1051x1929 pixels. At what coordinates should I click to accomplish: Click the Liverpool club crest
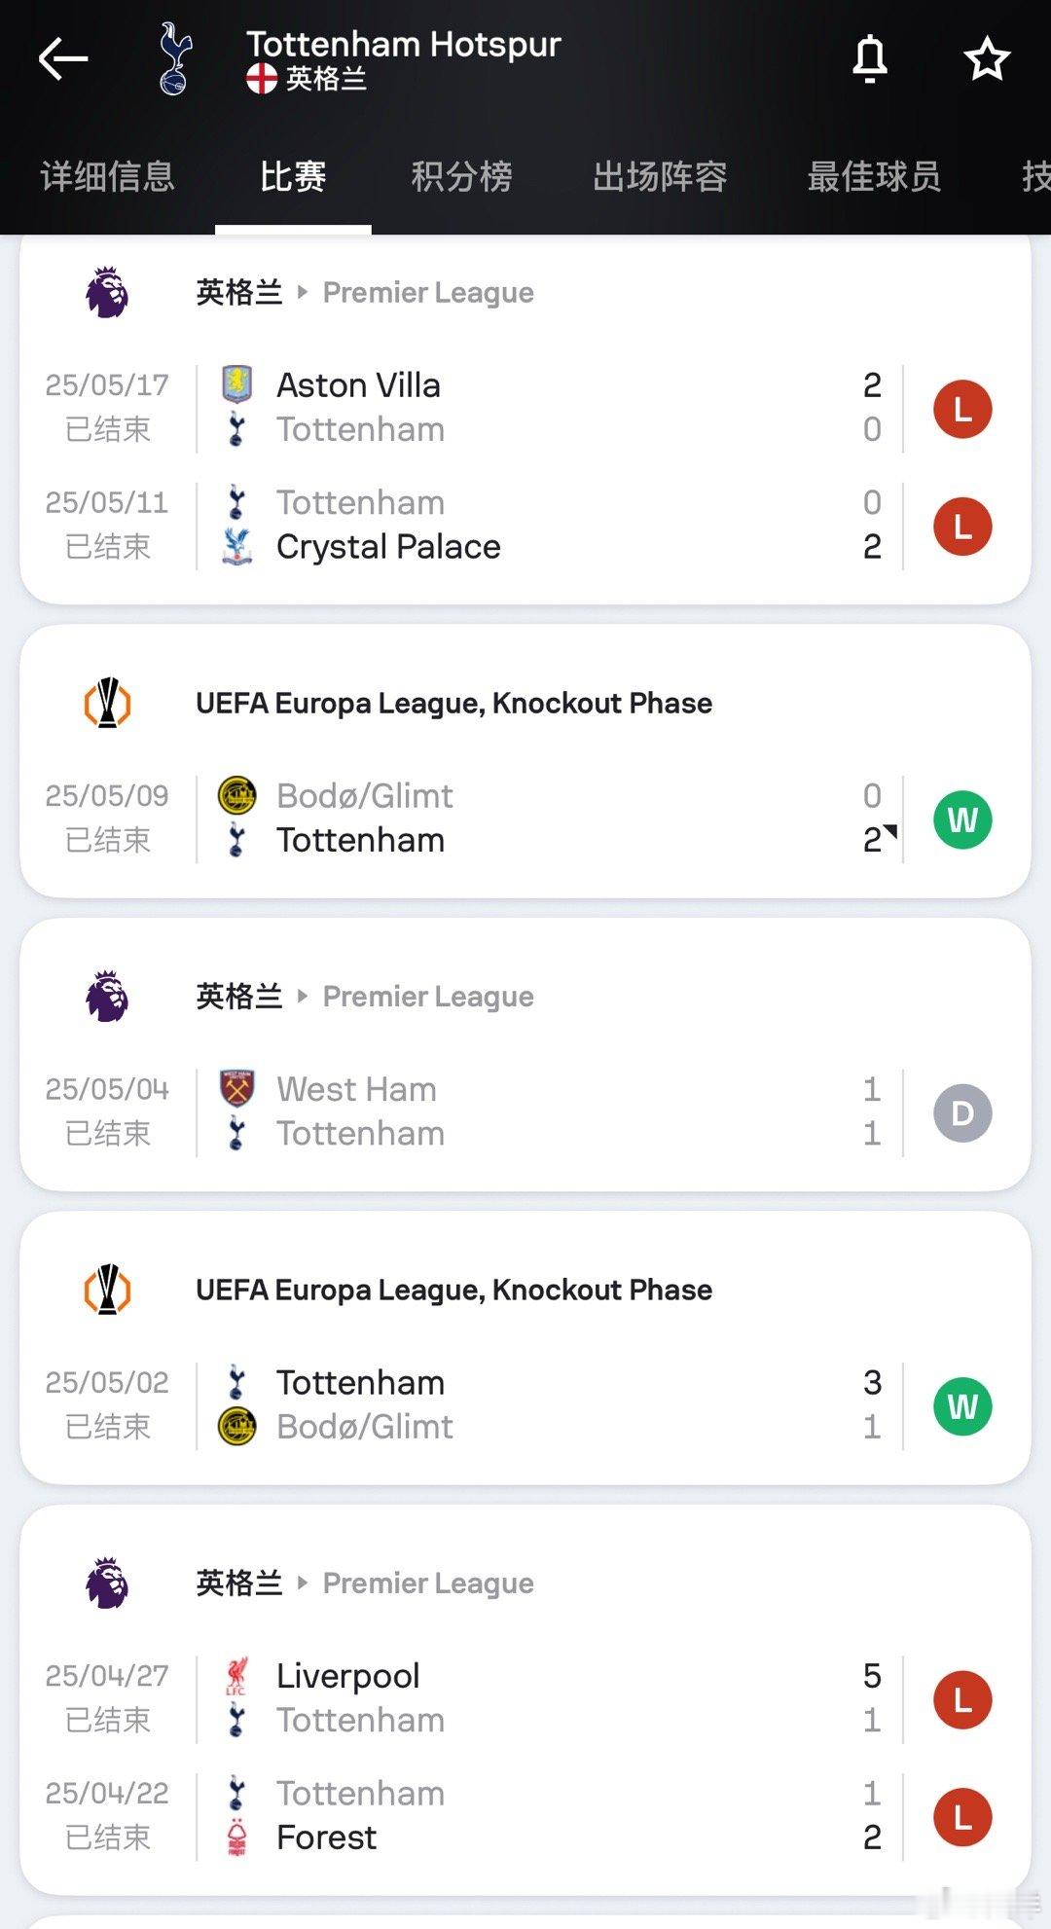[236, 1676]
